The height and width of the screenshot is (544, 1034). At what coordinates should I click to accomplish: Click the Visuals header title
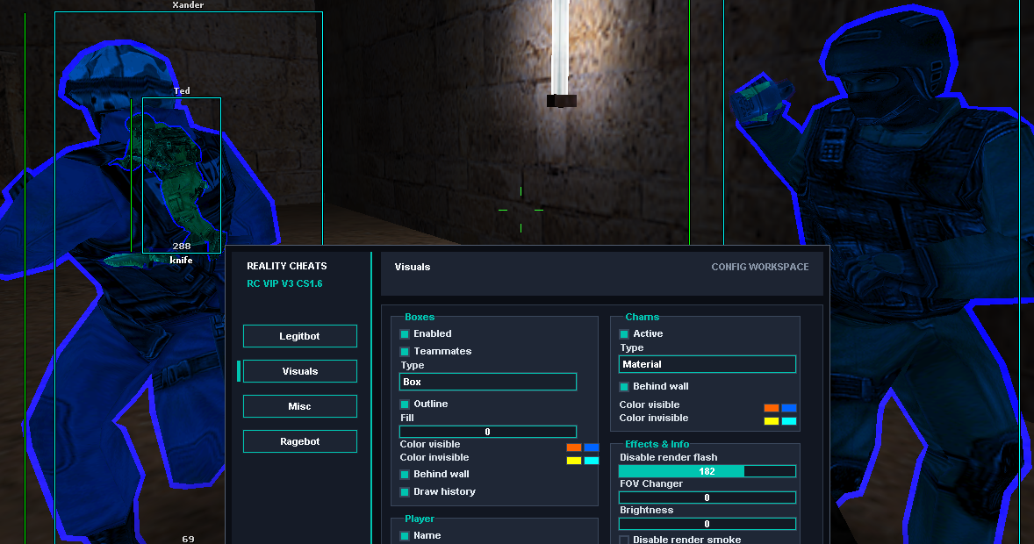(x=413, y=267)
